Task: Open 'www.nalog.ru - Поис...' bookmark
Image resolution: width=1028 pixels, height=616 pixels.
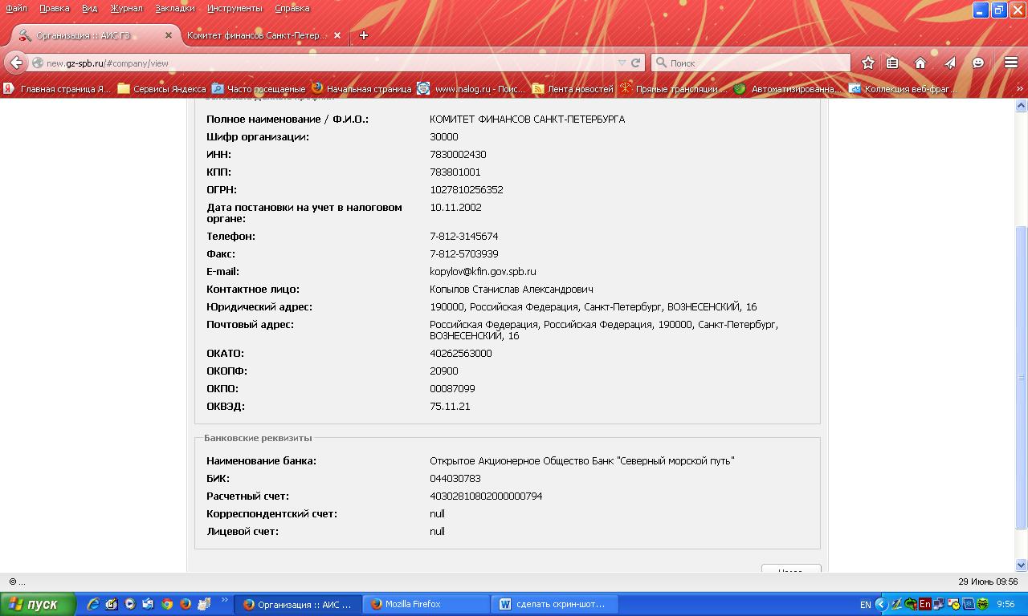Action: [x=471, y=89]
